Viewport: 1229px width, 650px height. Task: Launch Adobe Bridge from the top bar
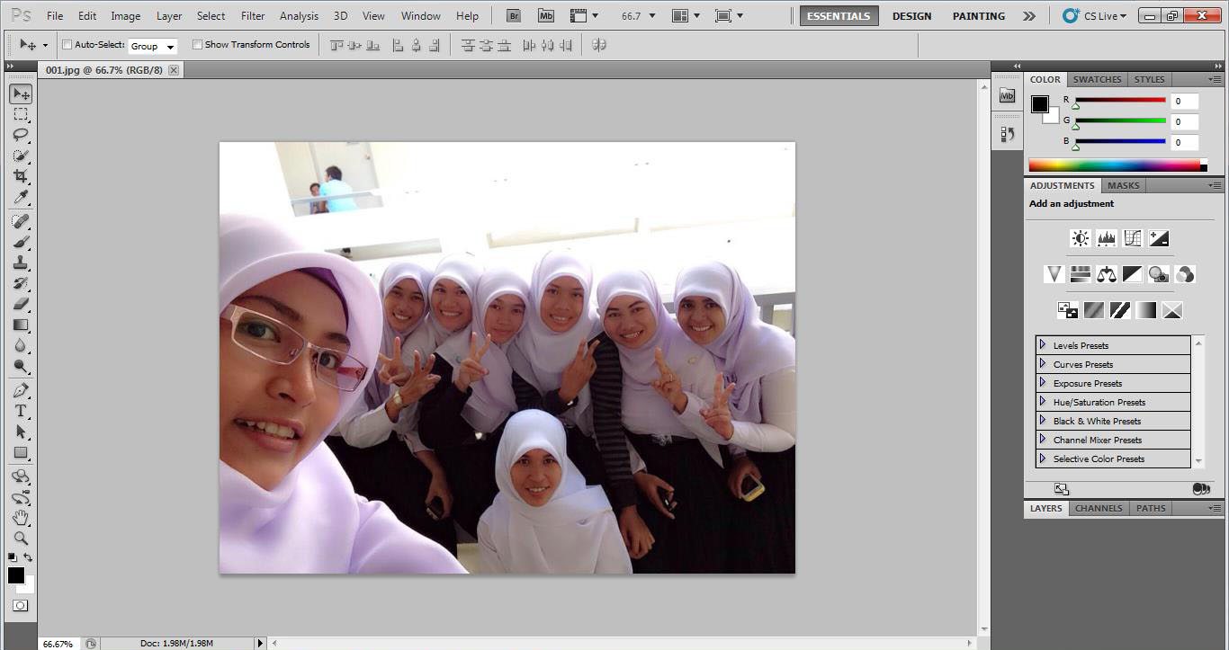click(513, 15)
